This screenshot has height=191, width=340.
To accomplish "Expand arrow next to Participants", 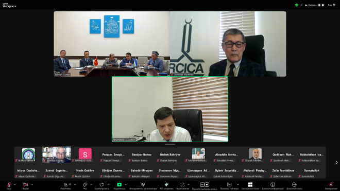I will (x=75, y=185).
